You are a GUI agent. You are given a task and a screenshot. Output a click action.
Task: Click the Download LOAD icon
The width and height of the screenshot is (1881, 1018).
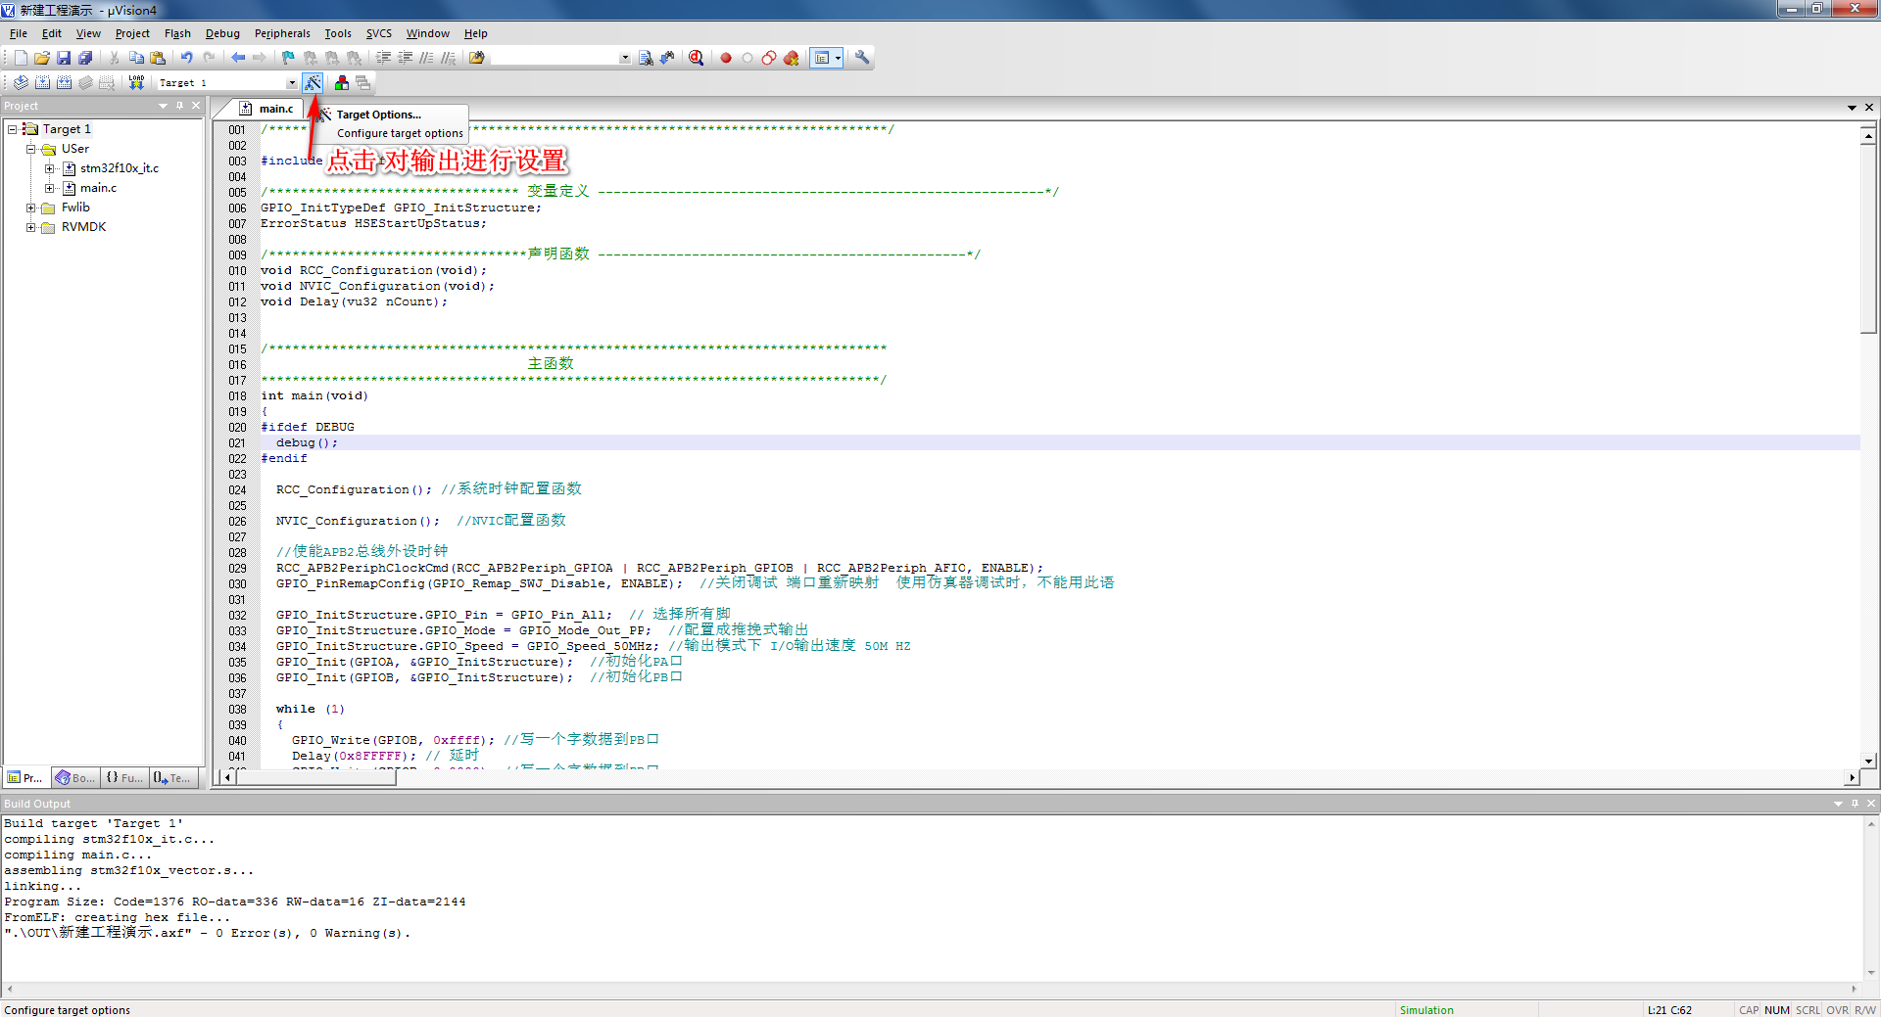(x=136, y=83)
